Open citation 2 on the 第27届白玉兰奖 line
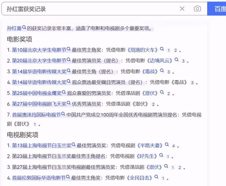This screenshot has width=226, height=186. click(x=180, y=168)
